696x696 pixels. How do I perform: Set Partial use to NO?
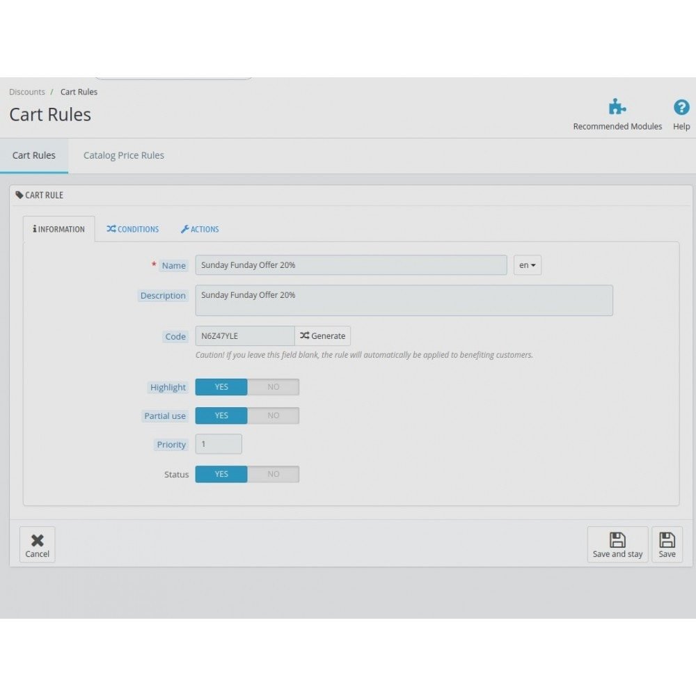(x=274, y=416)
